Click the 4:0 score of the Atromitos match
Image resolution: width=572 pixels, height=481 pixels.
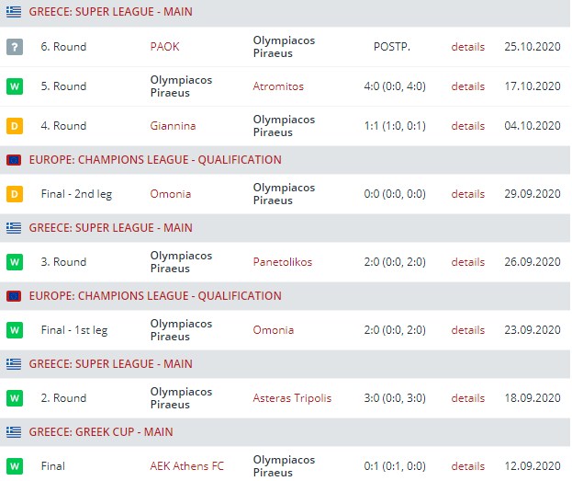point(398,86)
